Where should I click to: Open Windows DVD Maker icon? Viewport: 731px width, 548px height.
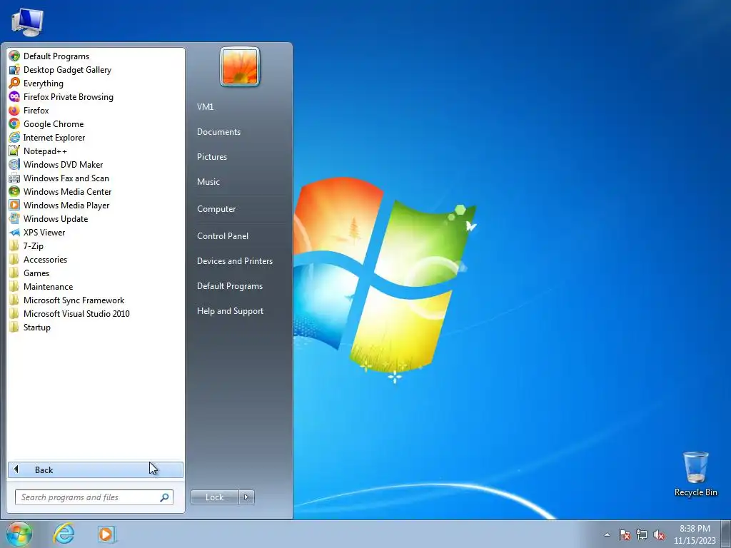(x=14, y=165)
